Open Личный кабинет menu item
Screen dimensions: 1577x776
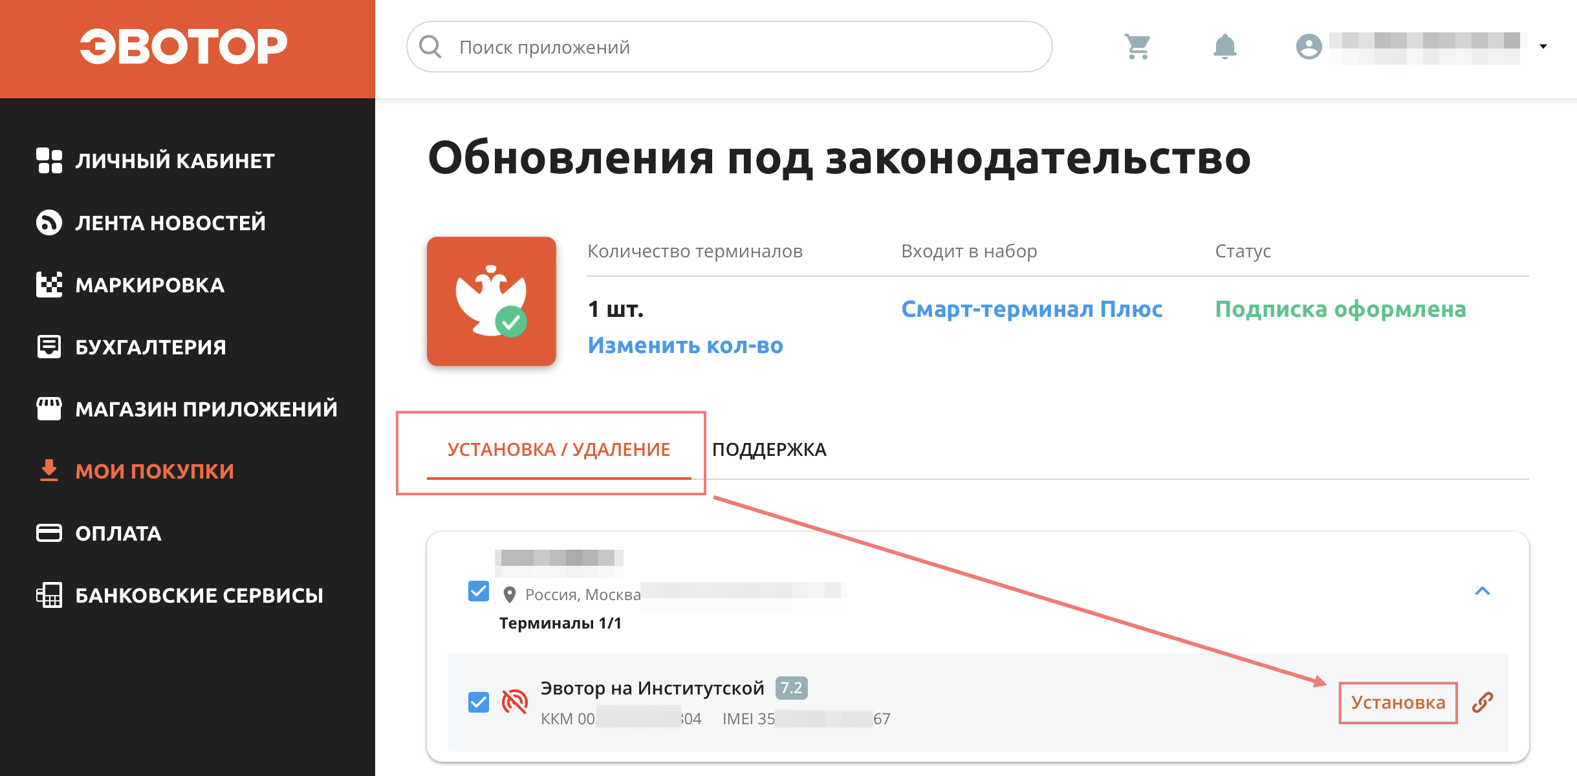pos(175,160)
